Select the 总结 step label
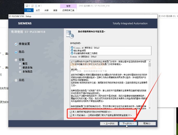This screenshot has height=135, width=178. tap(22, 80)
